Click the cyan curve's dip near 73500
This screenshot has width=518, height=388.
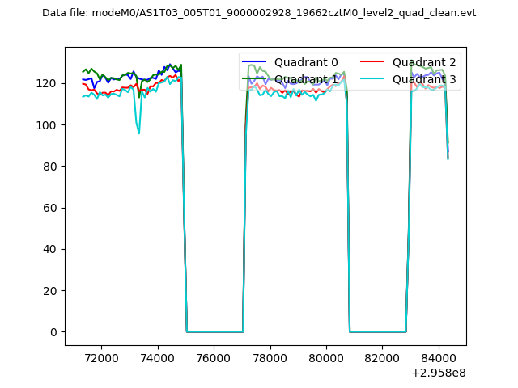coord(138,132)
